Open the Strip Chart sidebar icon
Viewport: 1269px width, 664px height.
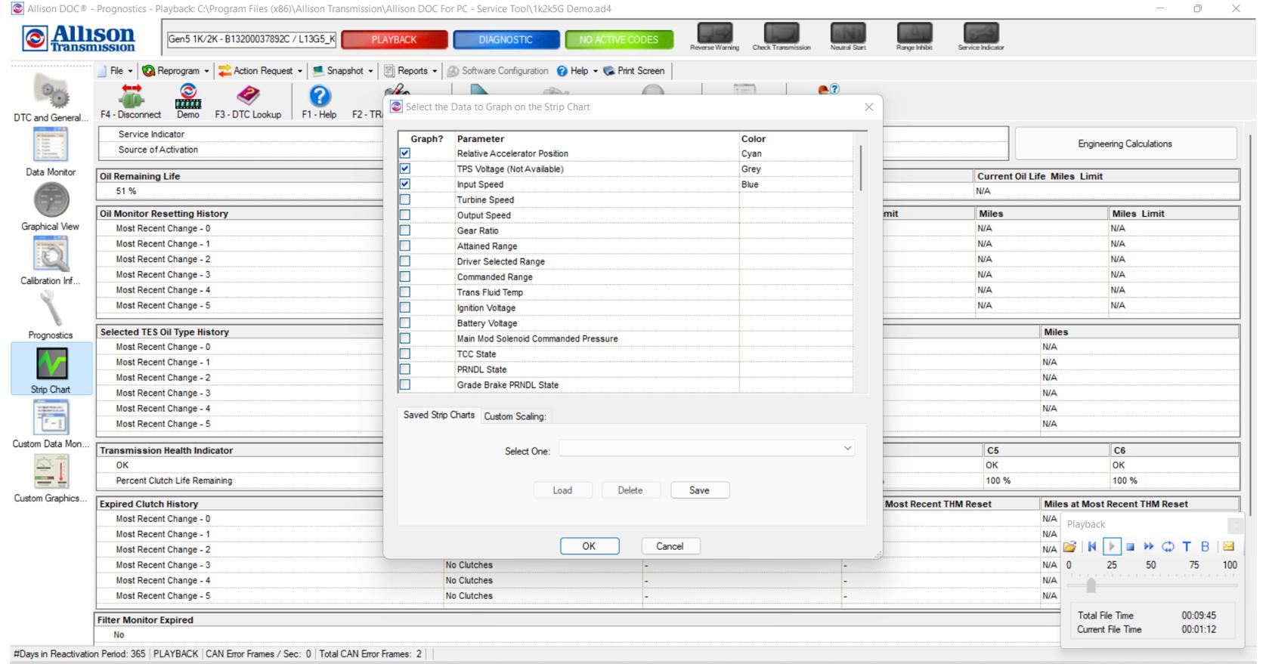click(51, 364)
